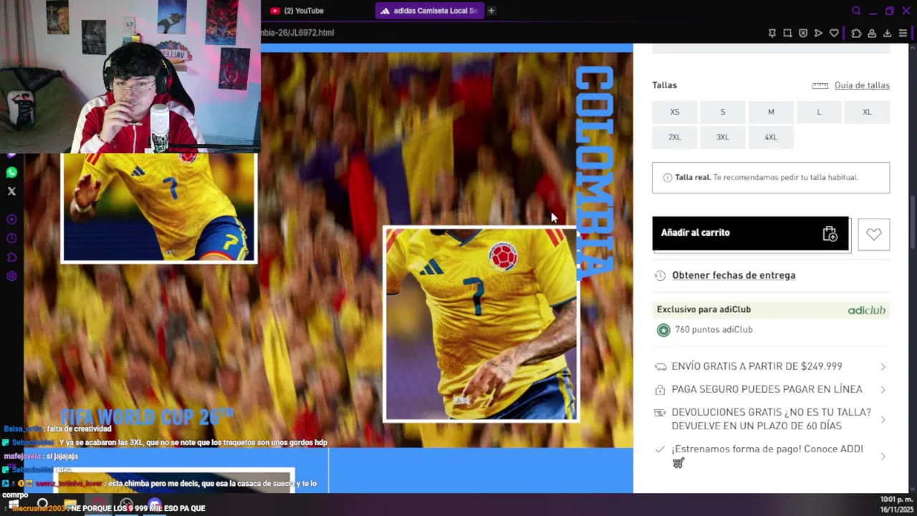Click the padlock icon for secure payment
The height and width of the screenshot is (516, 917).
click(x=660, y=390)
